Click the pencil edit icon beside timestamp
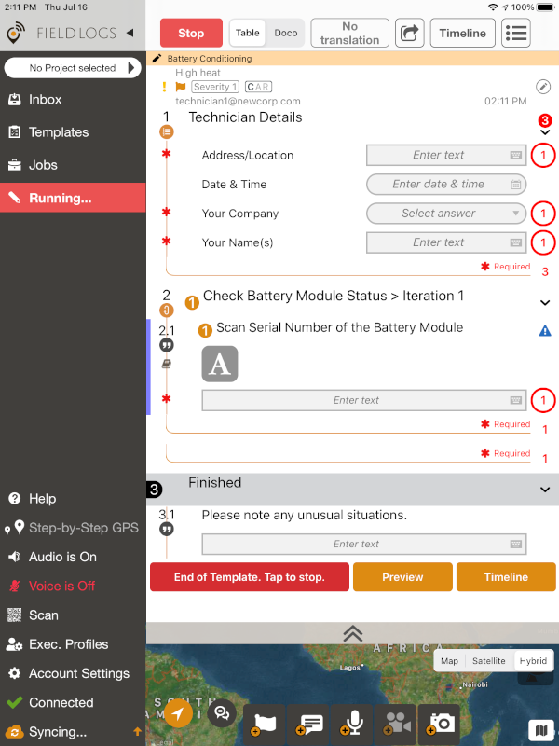This screenshot has width=559, height=746. [543, 87]
